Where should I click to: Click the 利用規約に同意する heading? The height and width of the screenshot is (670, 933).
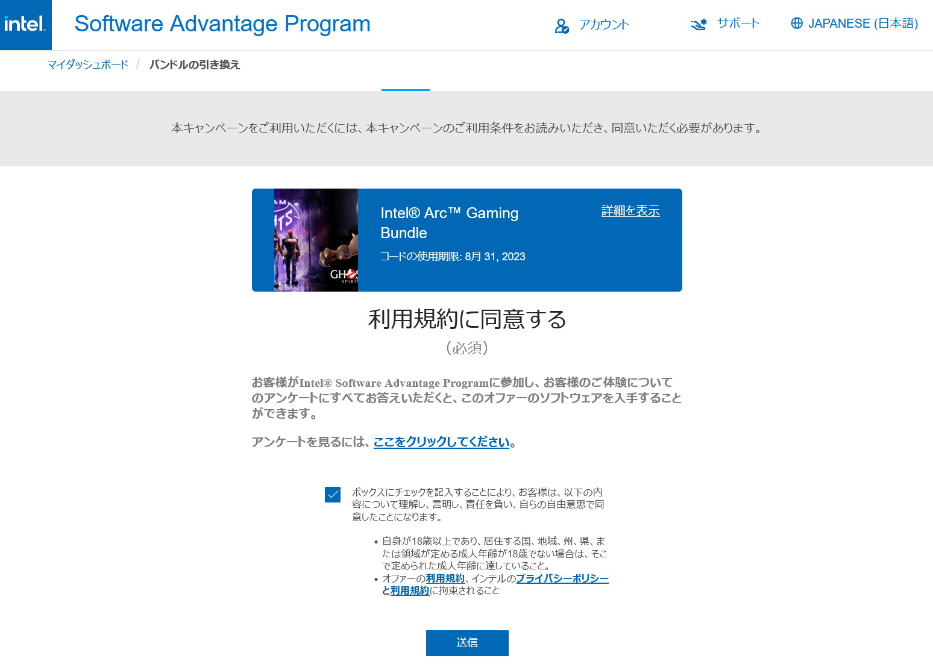click(467, 319)
